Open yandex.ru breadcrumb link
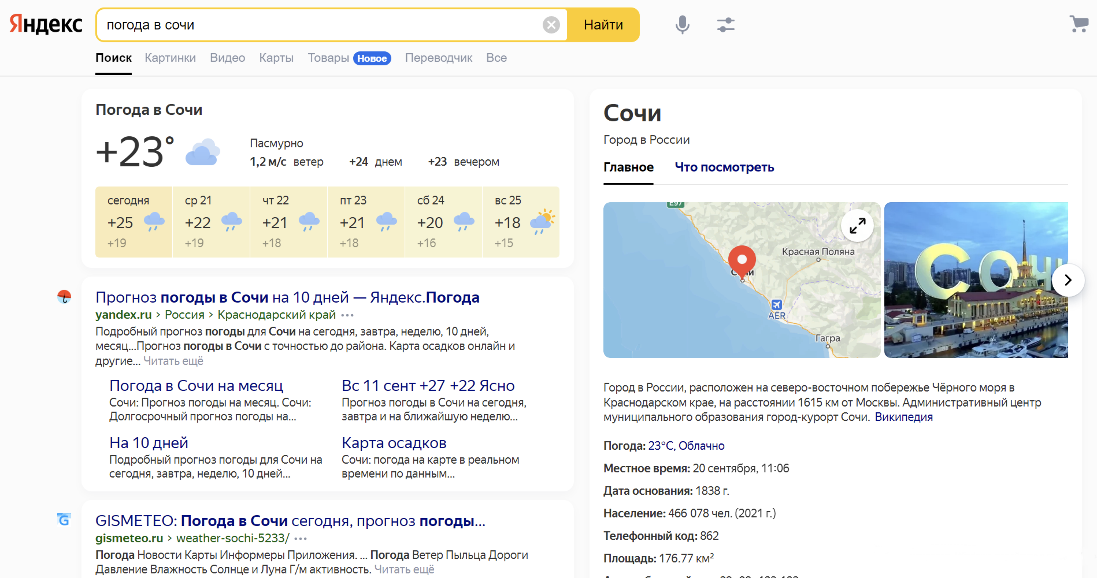This screenshot has width=1097, height=578. (x=123, y=315)
